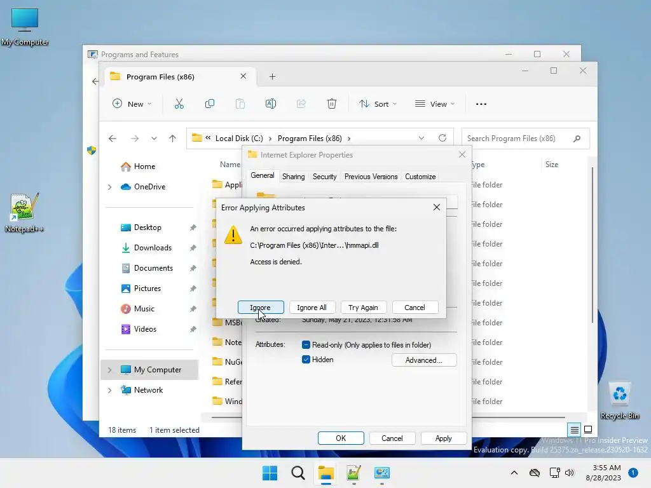Expand the OneDrive tree node
The height and width of the screenshot is (488, 651).
click(109, 187)
